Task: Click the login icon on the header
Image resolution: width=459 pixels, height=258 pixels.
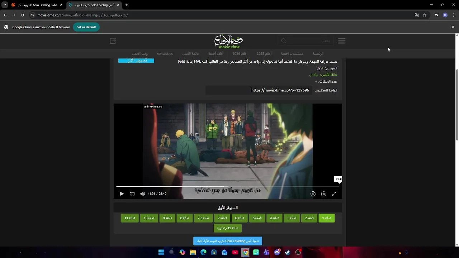Action: (113, 41)
